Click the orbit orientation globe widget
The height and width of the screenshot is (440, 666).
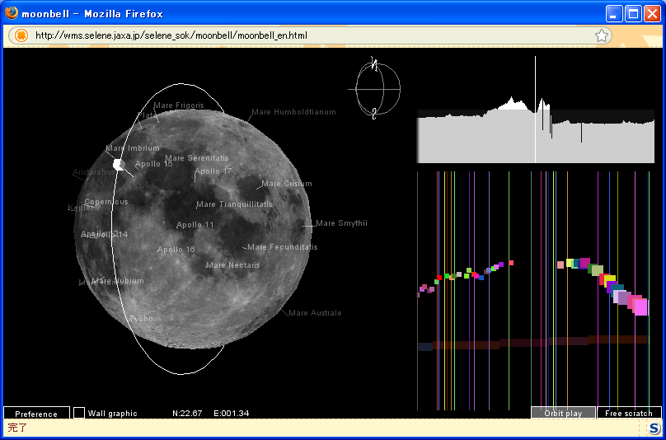click(374, 89)
